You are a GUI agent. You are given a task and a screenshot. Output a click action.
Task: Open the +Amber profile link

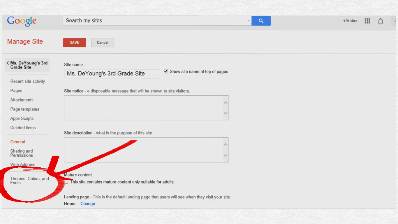coord(350,21)
